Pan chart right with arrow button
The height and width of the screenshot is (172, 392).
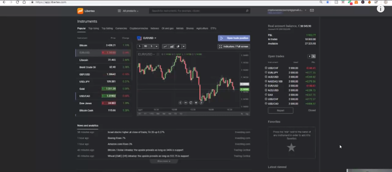201,103
